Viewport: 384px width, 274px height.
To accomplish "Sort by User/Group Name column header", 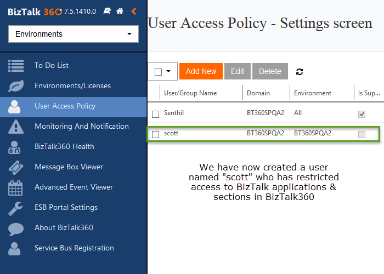I will pos(190,93).
